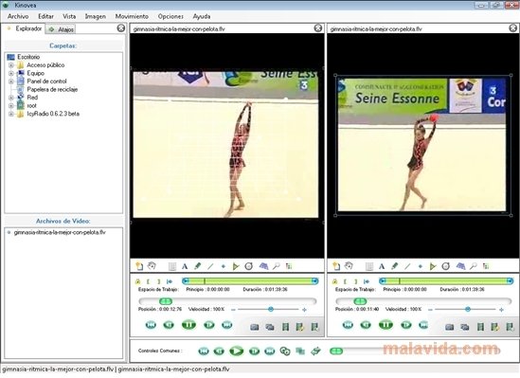Screen dimensions: 520x378
Task: Select the hand move tool in left player
Action: coord(152,265)
